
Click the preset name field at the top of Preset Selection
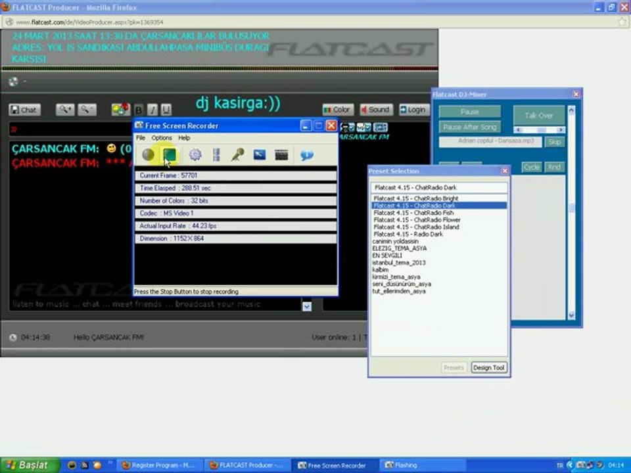pyautogui.click(x=439, y=187)
